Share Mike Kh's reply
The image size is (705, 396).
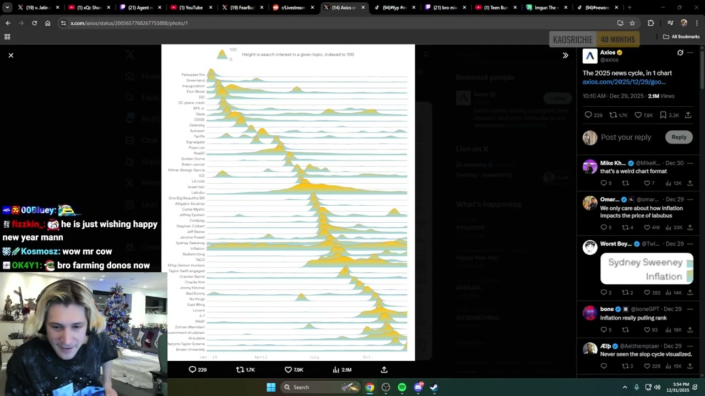pos(690,183)
